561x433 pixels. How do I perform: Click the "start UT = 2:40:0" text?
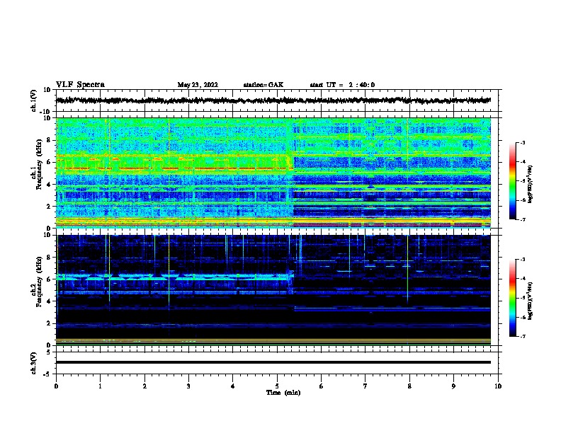[x=342, y=85]
